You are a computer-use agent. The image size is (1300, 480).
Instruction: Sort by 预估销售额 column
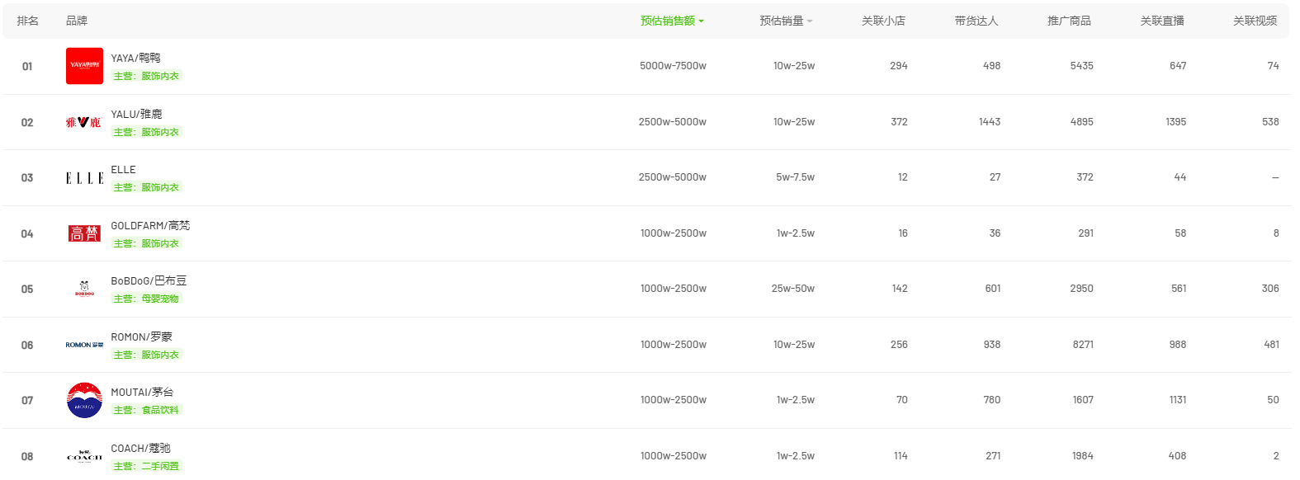(x=672, y=21)
